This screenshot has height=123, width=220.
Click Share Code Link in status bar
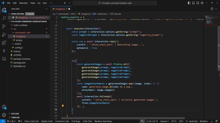click(31, 121)
